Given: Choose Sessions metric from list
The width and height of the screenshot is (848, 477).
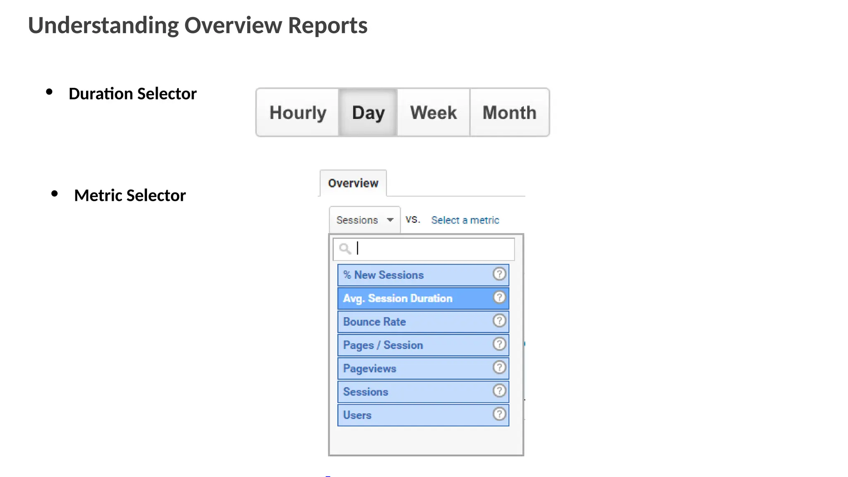Looking at the screenshot, I should 423,392.
